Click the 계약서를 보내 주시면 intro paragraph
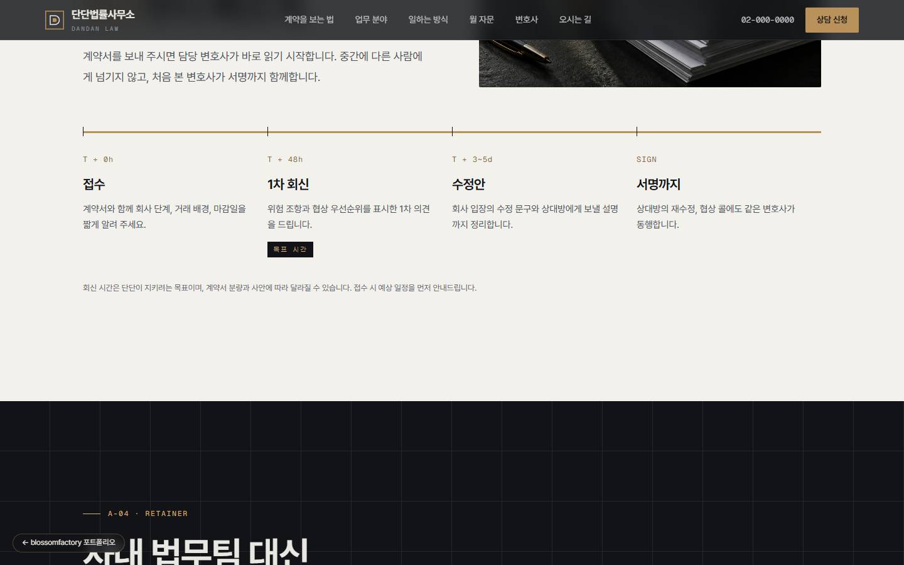This screenshot has width=904, height=565. click(252, 67)
